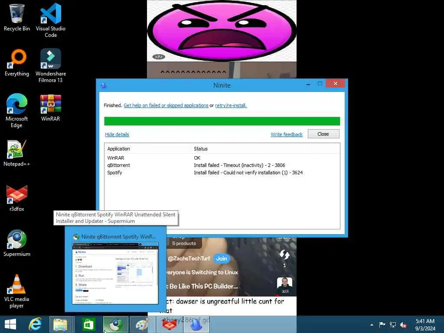Switch to Supermium taskbar button
The image size is (444, 333).
[x=115, y=324]
